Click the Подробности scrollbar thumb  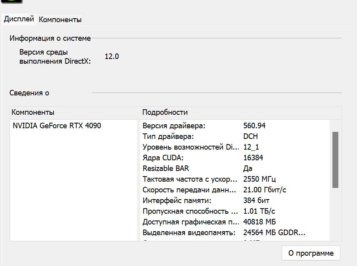[335, 160]
